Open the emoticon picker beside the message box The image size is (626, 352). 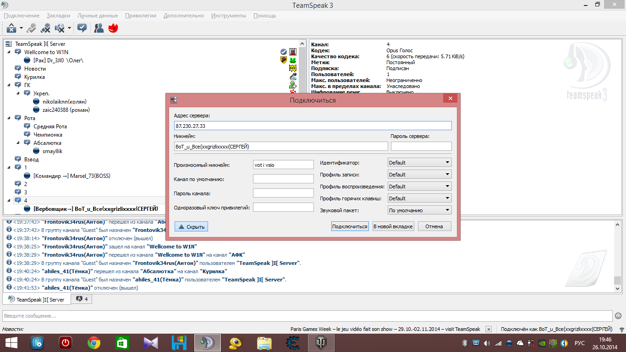pyautogui.click(x=618, y=316)
